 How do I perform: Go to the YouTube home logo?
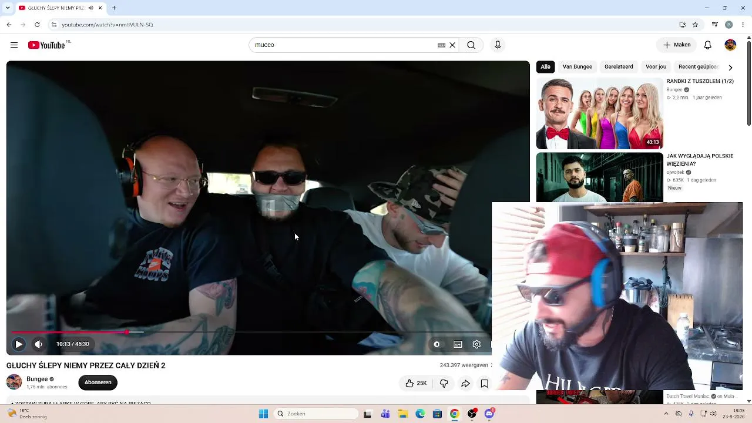(46, 45)
